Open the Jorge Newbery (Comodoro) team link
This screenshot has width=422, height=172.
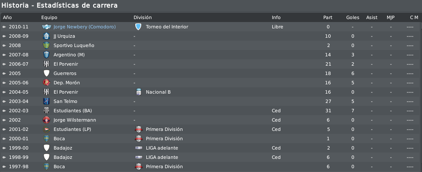[x=85, y=27]
